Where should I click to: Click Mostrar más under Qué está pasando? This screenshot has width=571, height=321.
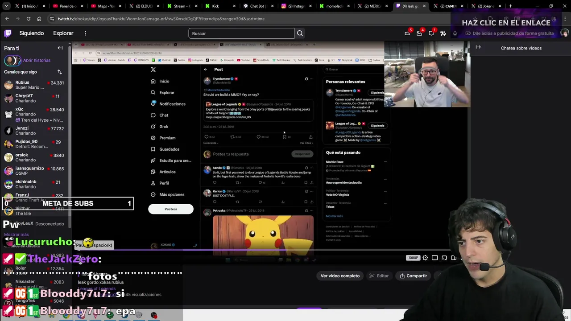pyautogui.click(x=334, y=216)
